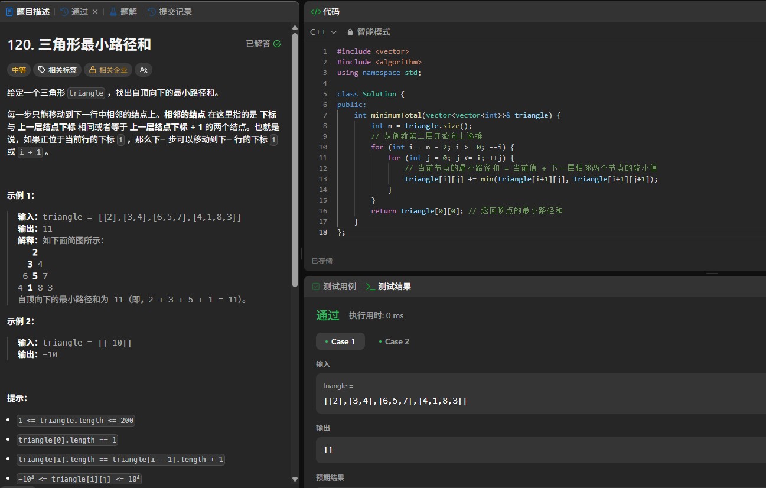The height and width of the screenshot is (488, 766).
Task: Click the 已解答 check mark icon
Action: (277, 44)
